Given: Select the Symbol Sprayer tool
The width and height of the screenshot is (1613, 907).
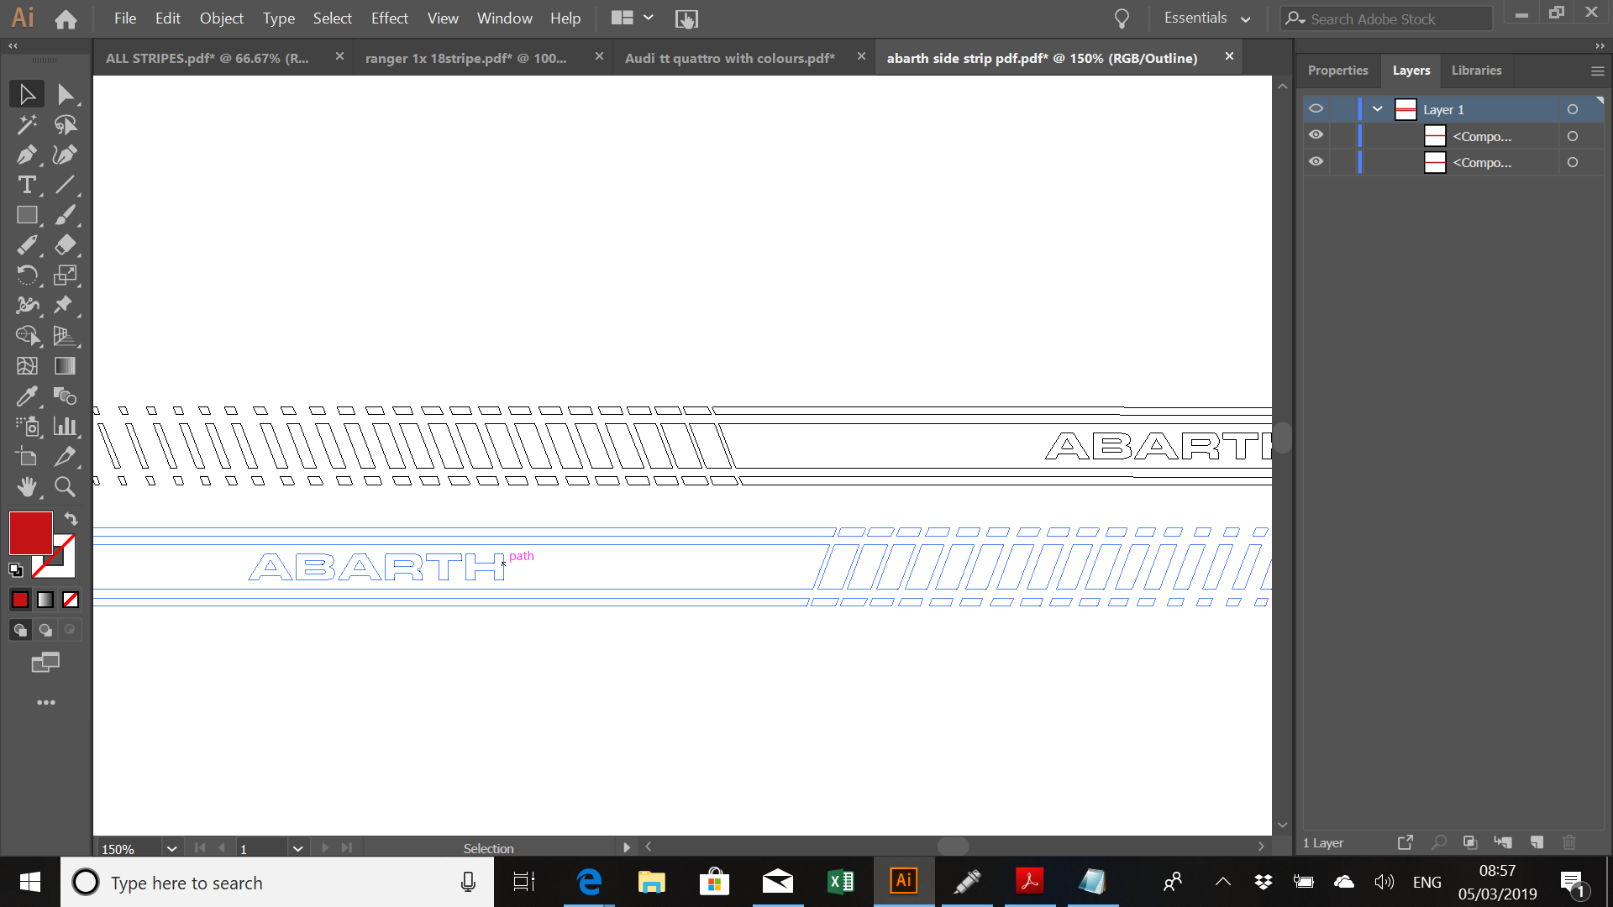Looking at the screenshot, I should 27,427.
